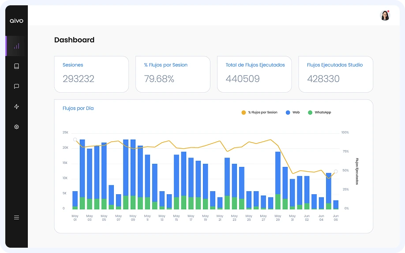Screen dimensions: 405x253
Task: Open the book icon in the sidebar
Action: point(16,66)
